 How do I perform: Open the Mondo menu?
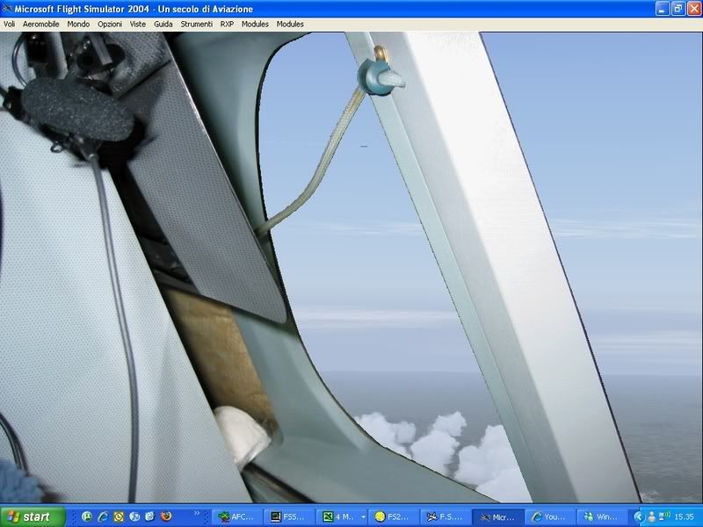point(78,25)
